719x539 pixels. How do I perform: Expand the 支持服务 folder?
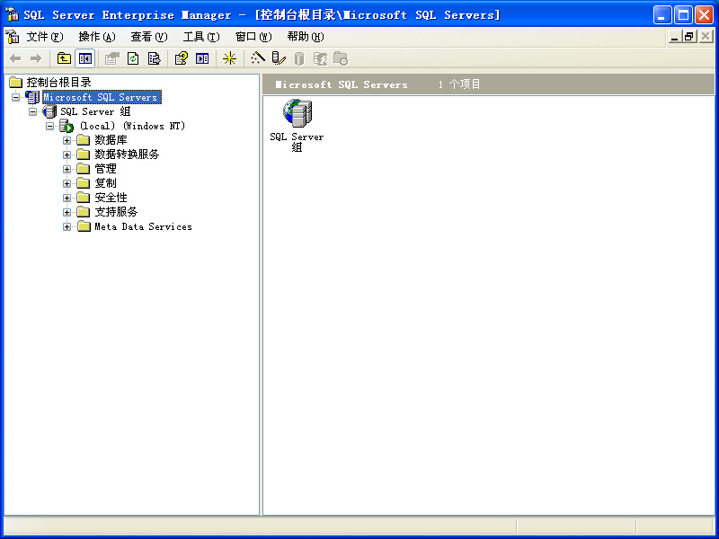pyautogui.click(x=67, y=212)
